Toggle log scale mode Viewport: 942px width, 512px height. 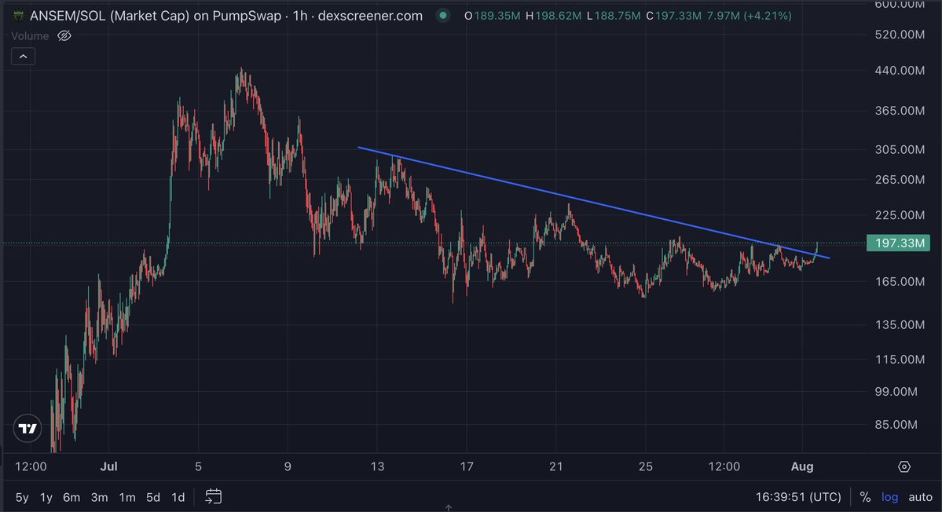tap(889, 497)
